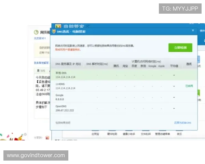This screenshot has width=205, height=164.
Task: Click the 已启用 status for 114DNS
Action: tap(189, 86)
